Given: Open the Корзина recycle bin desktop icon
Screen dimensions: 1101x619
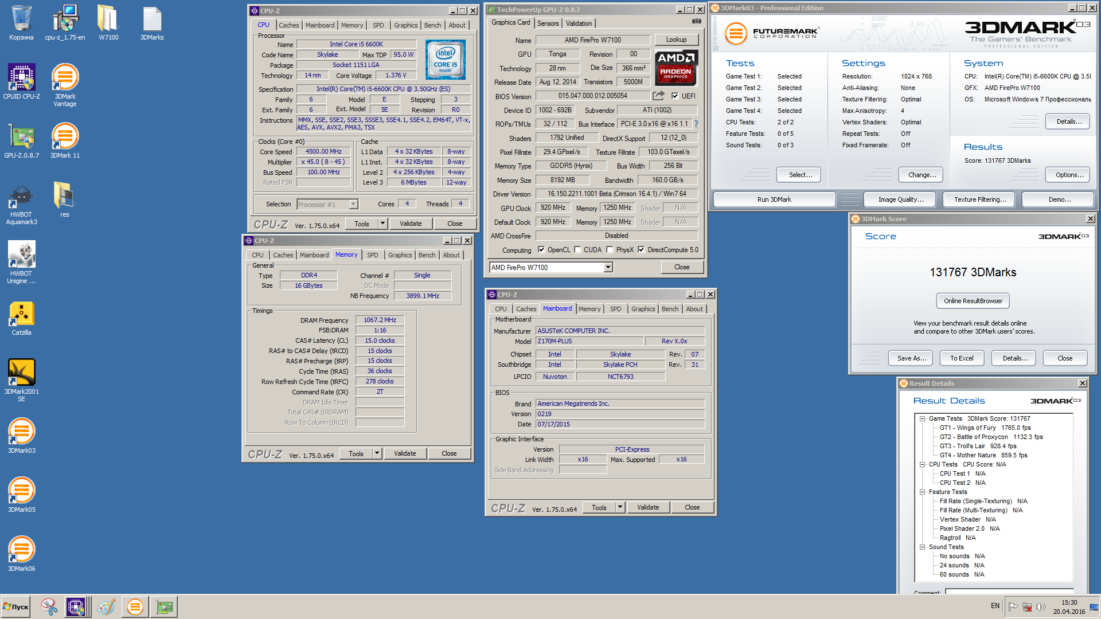Looking at the screenshot, I should click(21, 23).
